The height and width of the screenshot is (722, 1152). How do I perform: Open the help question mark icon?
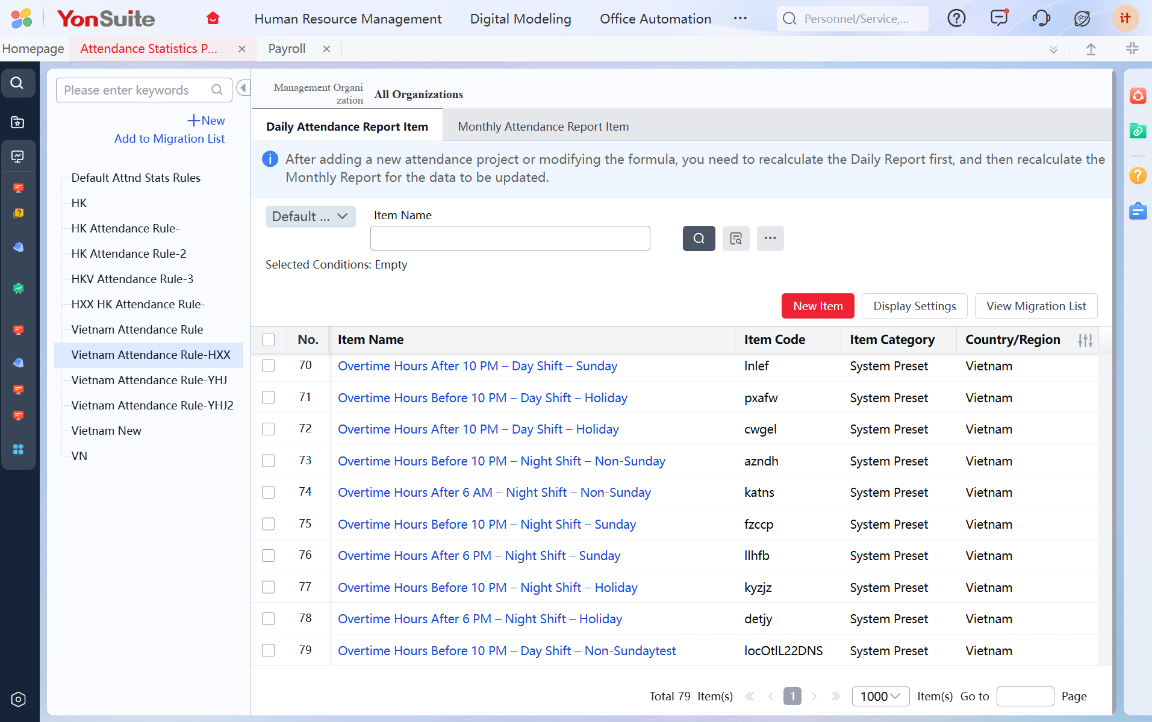(x=956, y=19)
